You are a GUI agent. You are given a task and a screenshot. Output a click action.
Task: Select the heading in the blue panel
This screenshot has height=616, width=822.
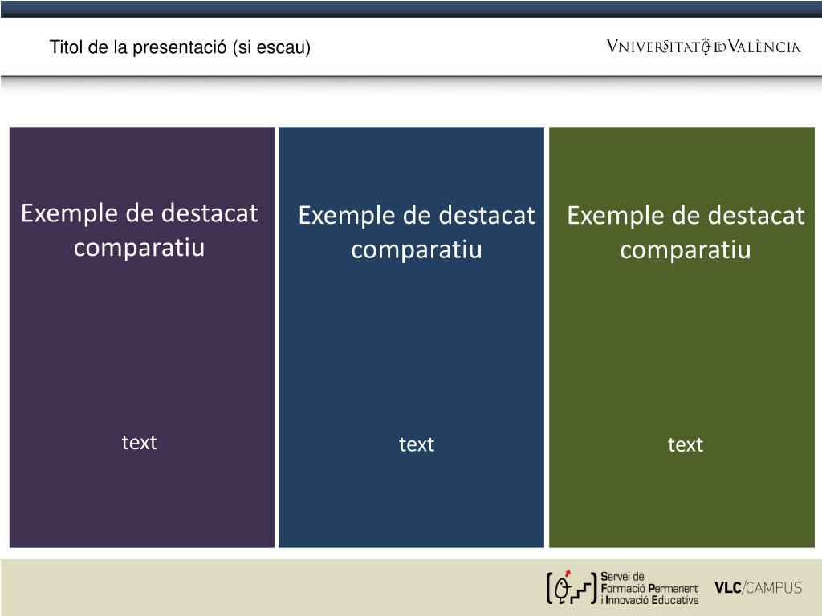[x=417, y=232]
